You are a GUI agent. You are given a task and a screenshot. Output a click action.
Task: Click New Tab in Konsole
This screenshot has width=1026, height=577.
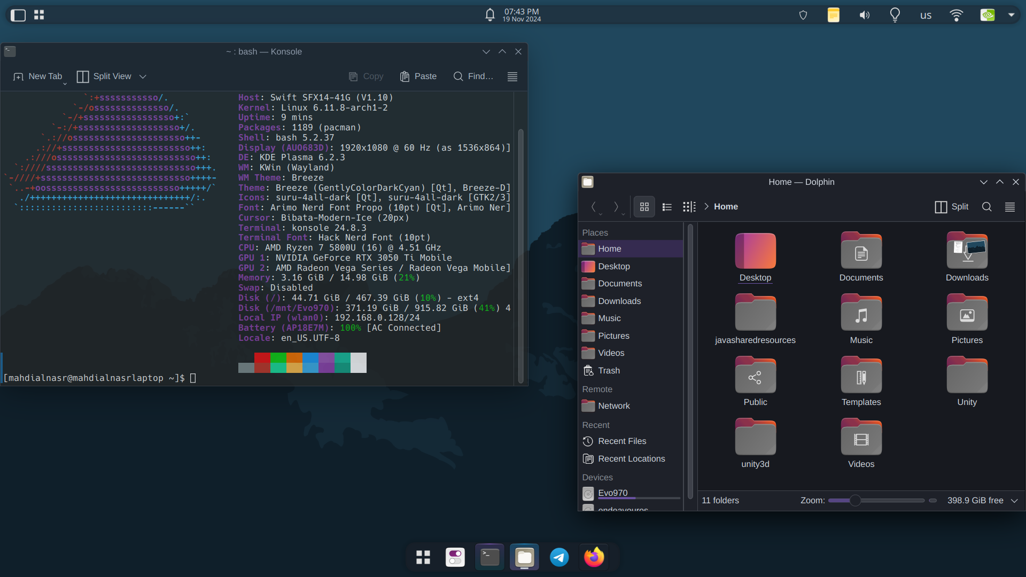(38, 76)
